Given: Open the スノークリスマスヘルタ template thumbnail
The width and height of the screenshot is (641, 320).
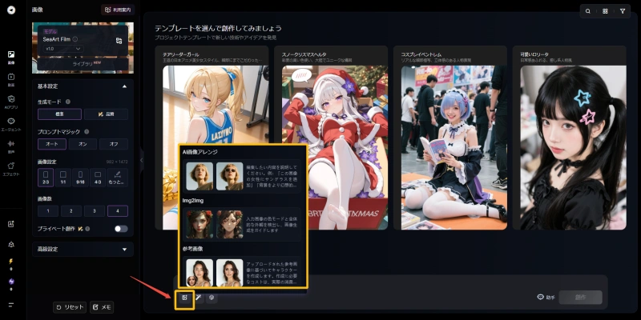Looking at the screenshot, I should pos(335,147).
